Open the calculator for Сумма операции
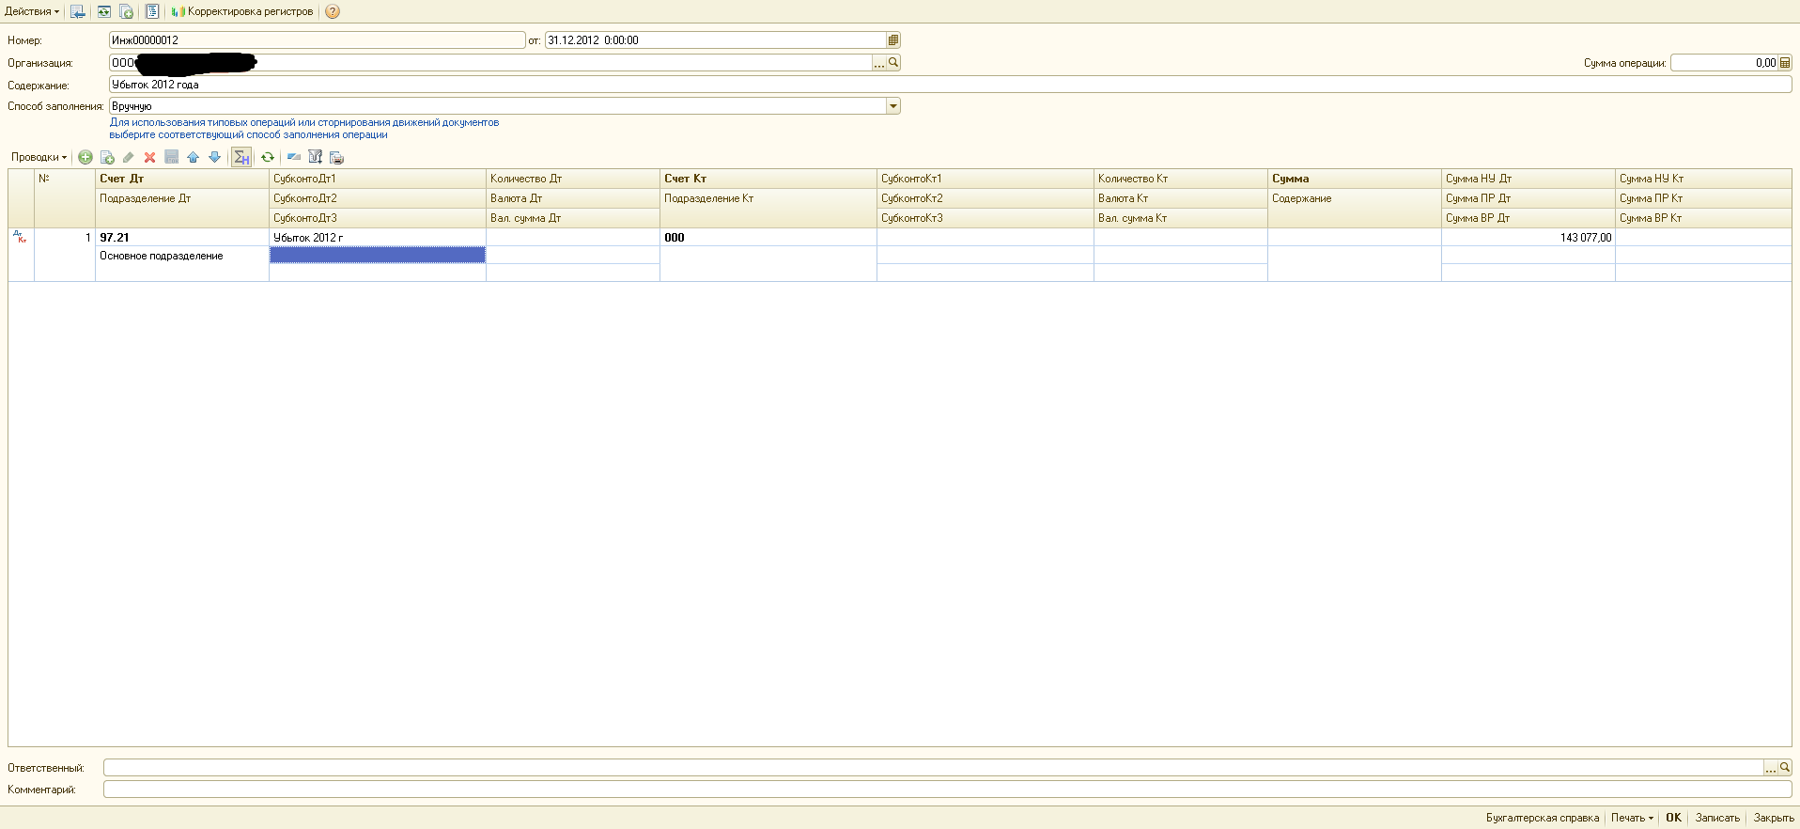 tap(1785, 63)
